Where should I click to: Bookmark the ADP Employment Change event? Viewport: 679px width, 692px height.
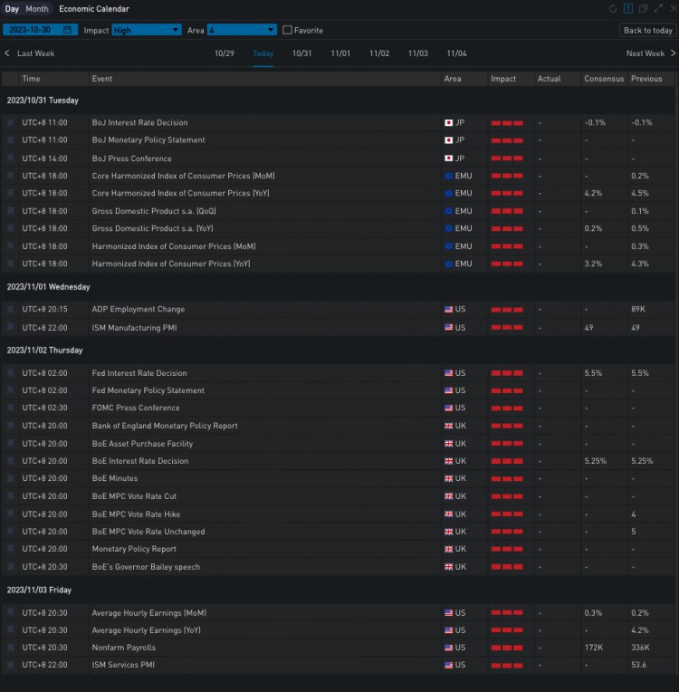pos(11,310)
